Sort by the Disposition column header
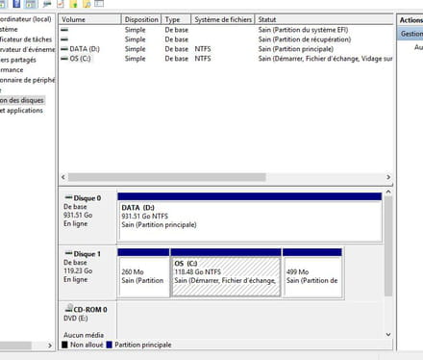The width and height of the screenshot is (423, 360). click(141, 19)
